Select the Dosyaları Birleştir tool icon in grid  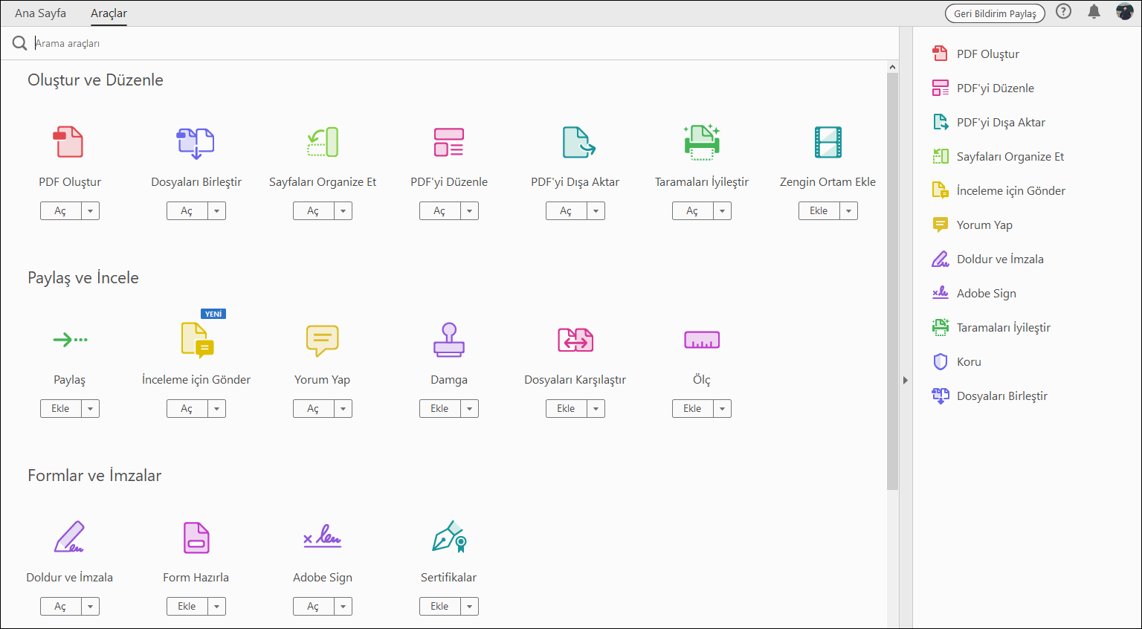tap(196, 142)
